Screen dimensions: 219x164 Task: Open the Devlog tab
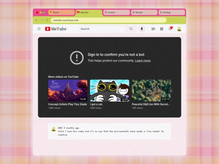click(172, 13)
